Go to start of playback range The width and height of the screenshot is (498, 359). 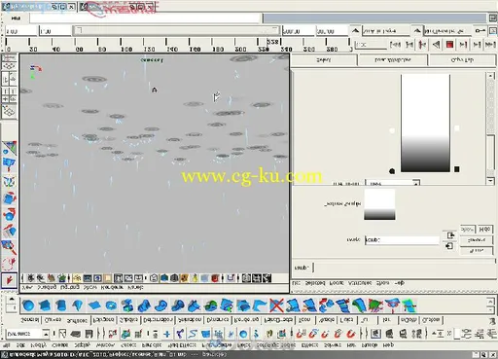click(395, 45)
